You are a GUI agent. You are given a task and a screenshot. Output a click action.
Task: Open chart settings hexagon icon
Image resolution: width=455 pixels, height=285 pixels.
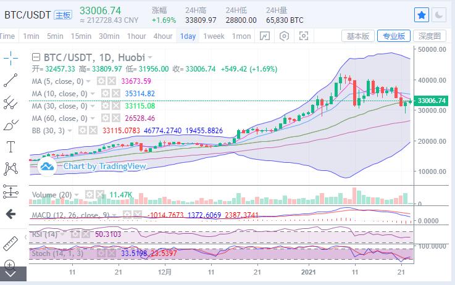[x=284, y=36]
